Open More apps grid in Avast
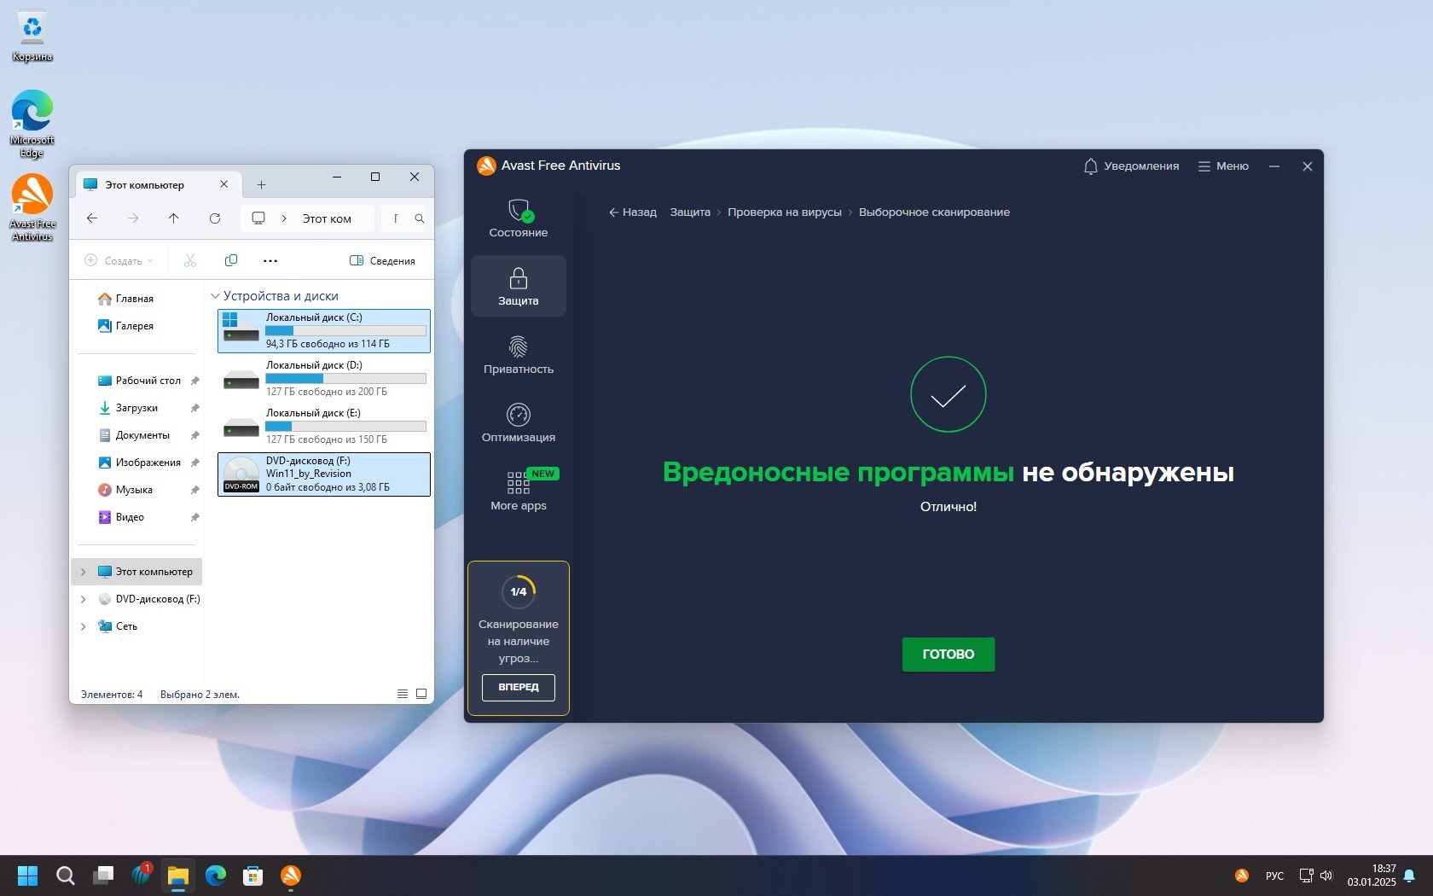Image resolution: width=1433 pixels, height=896 pixels. click(x=518, y=484)
